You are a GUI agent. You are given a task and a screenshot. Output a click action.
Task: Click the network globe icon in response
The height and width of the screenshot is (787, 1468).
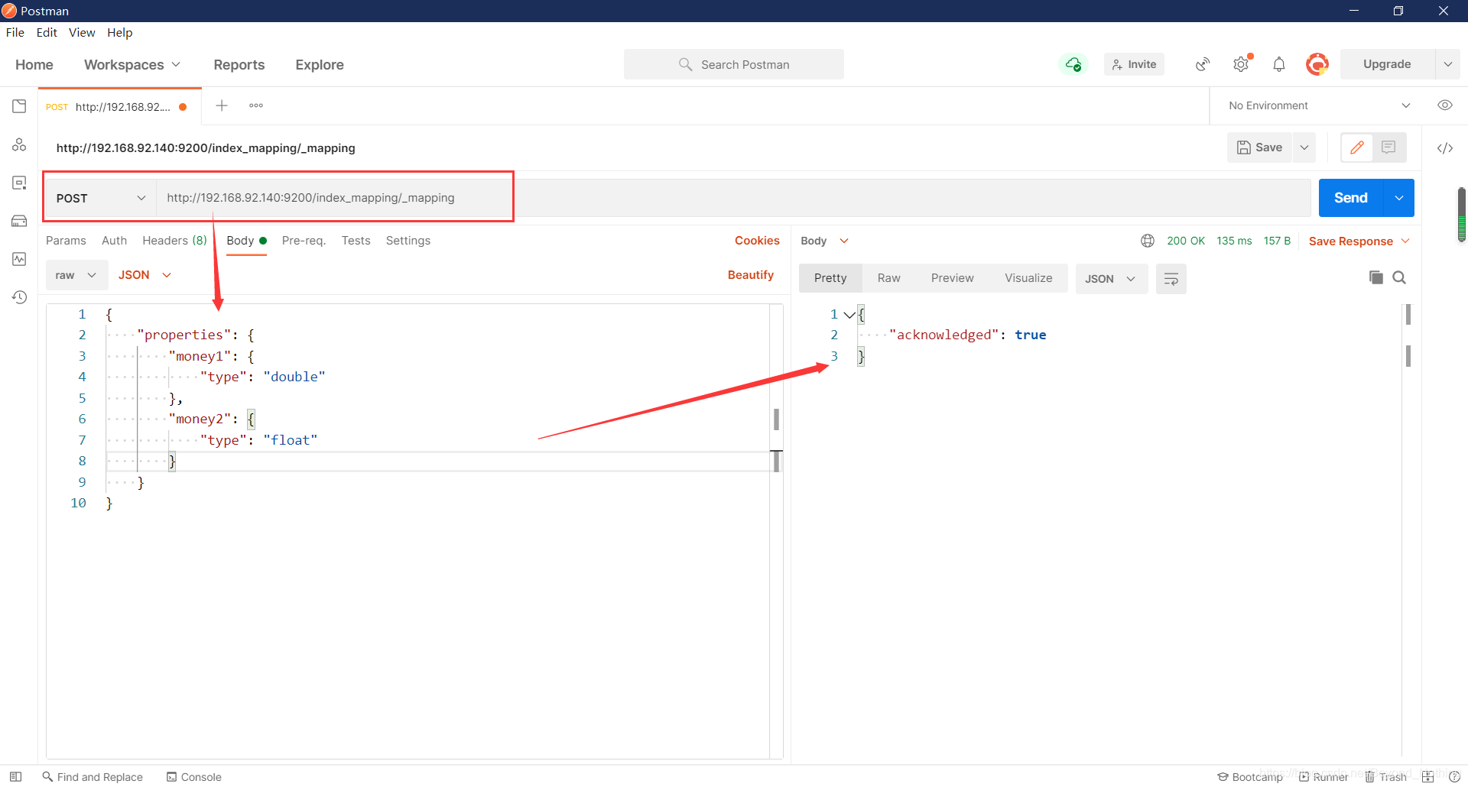(x=1147, y=241)
